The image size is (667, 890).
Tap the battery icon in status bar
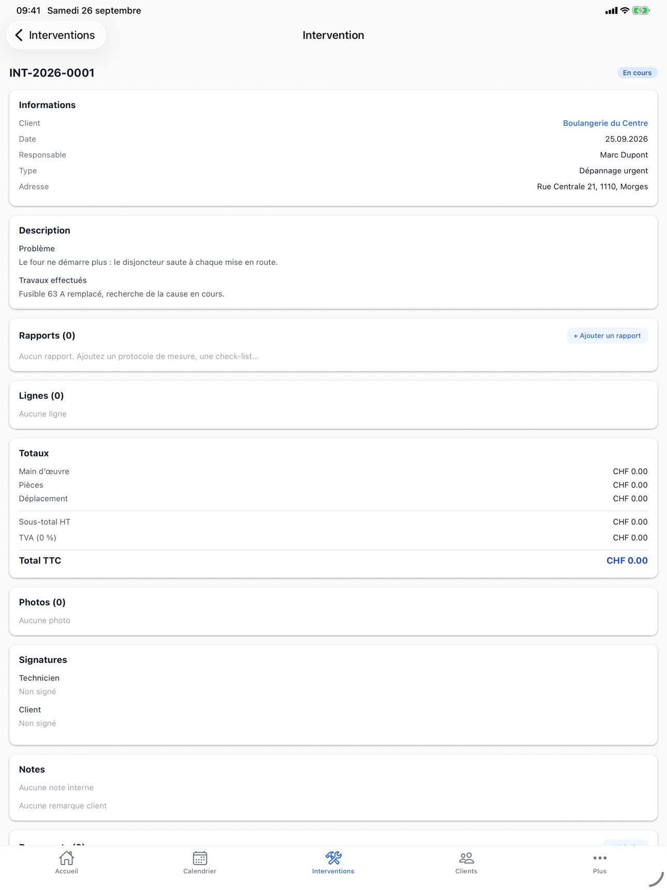pyautogui.click(x=641, y=10)
